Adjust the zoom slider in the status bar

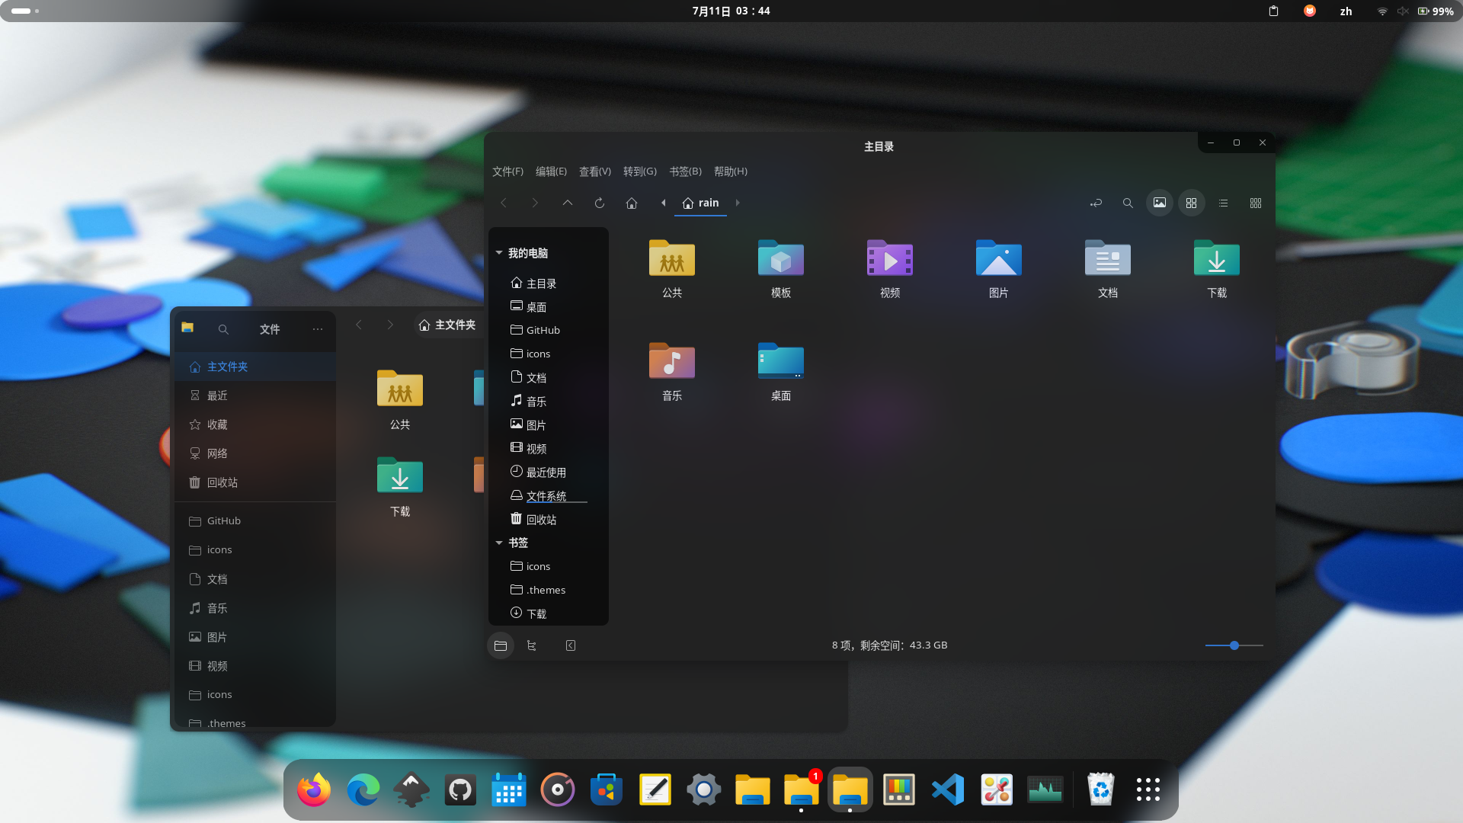[1234, 645]
